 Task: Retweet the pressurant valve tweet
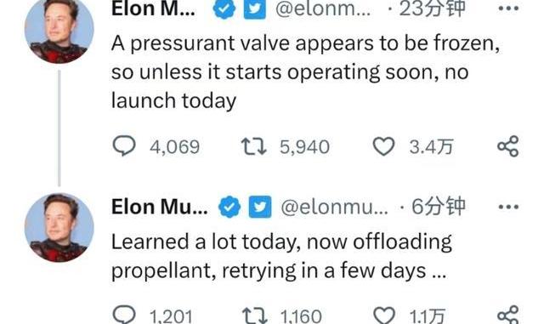coord(254,146)
